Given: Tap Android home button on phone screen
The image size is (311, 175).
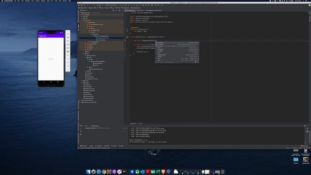Looking at the screenshot, I should (x=51, y=82).
